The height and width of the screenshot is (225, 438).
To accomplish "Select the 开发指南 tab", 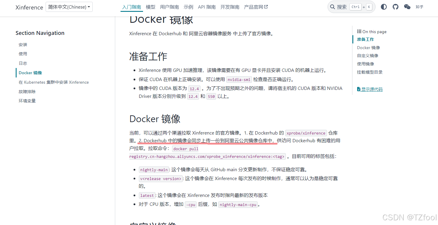I will pyautogui.click(x=230, y=7).
